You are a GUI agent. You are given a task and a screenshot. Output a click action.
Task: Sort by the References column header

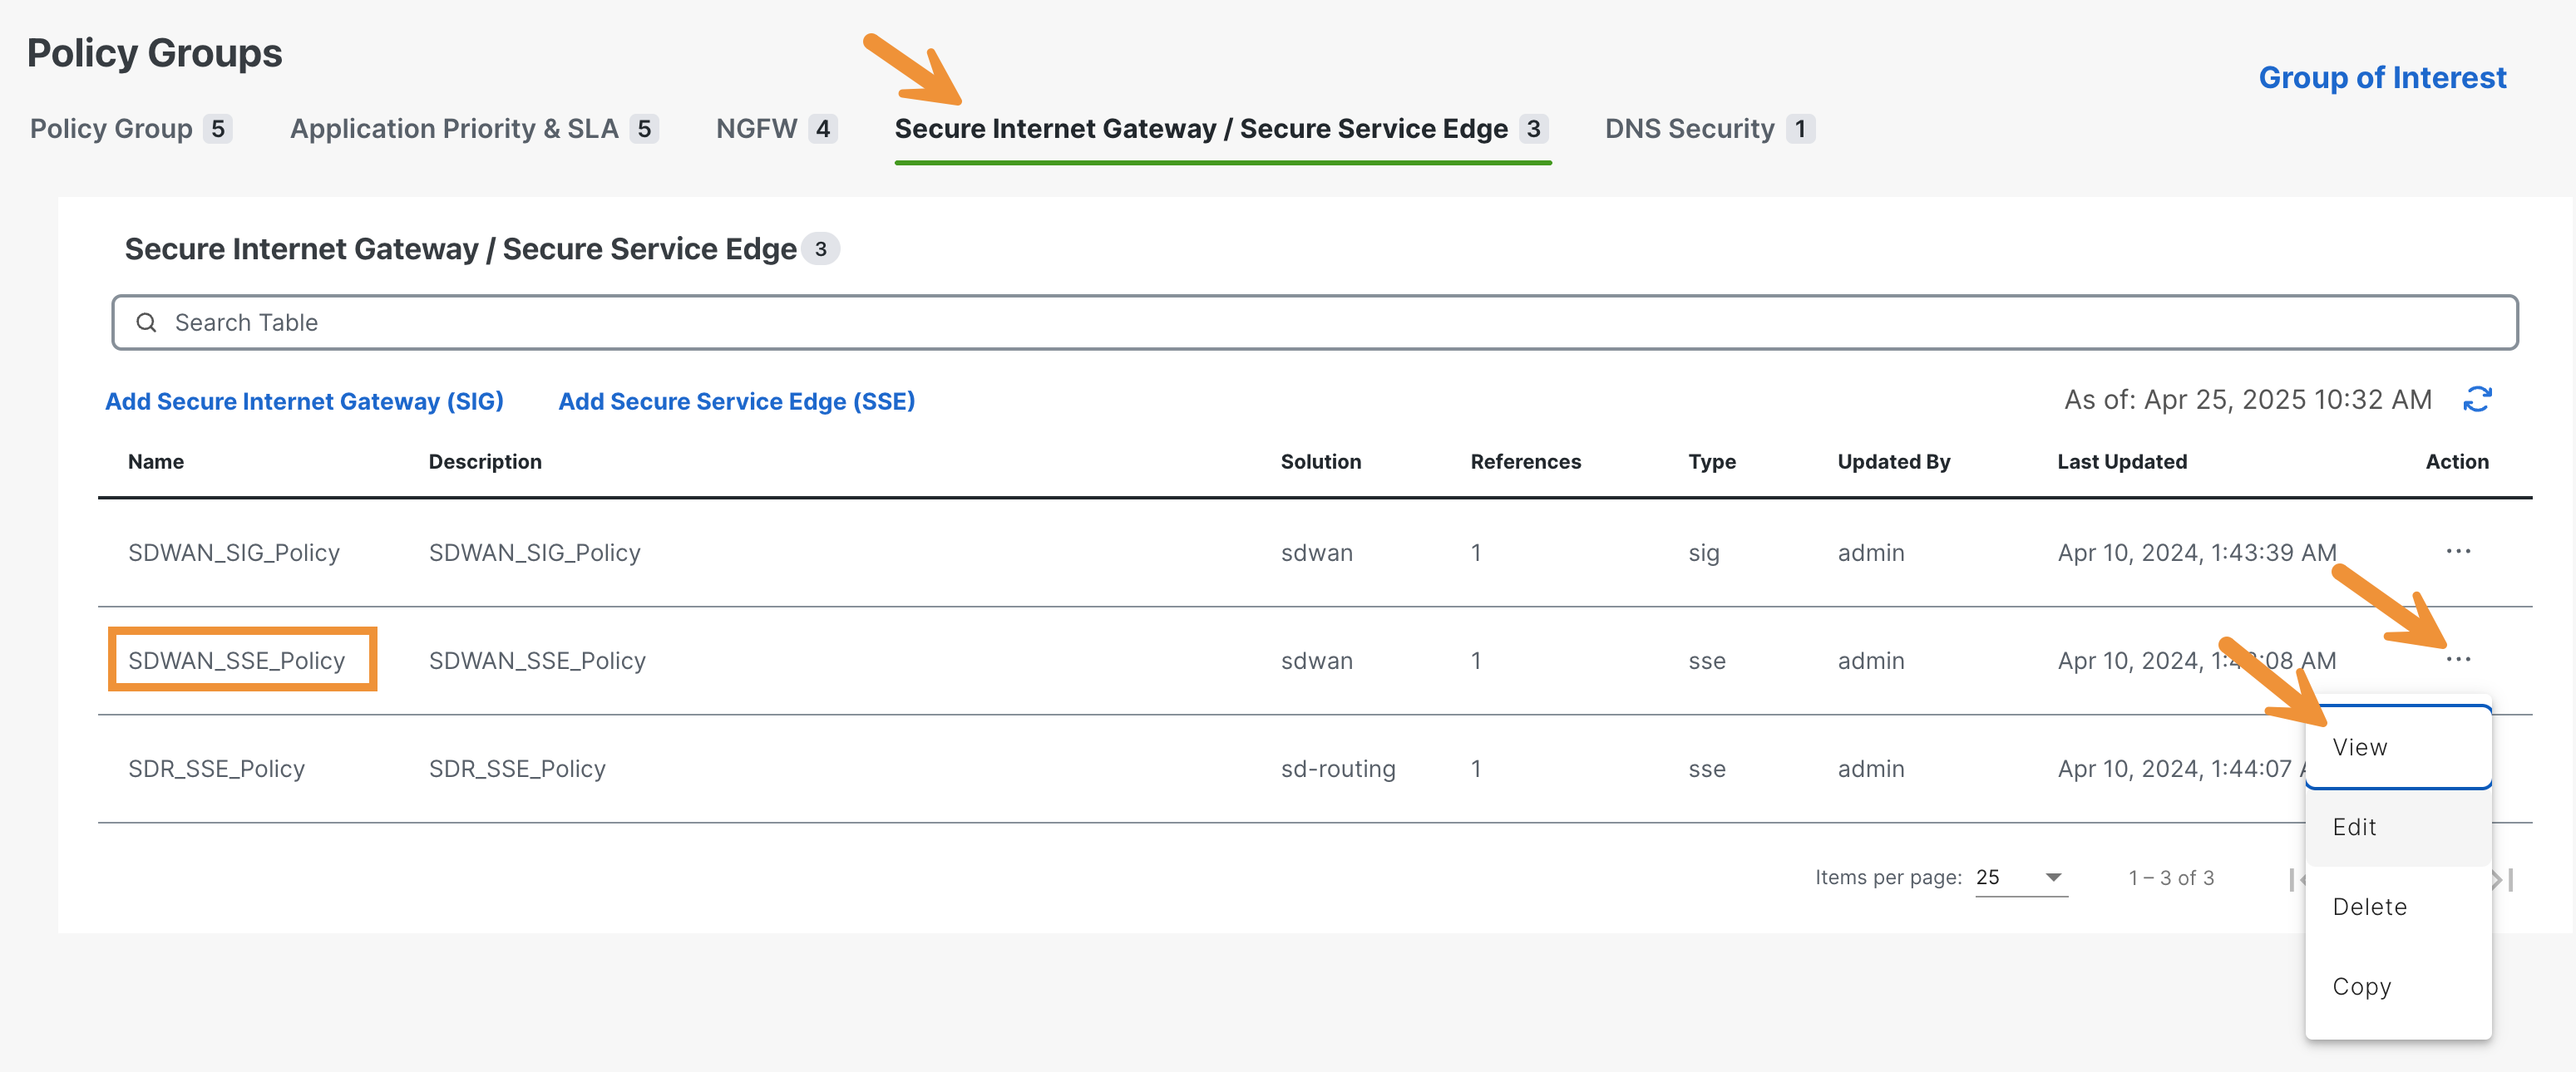tap(1525, 461)
